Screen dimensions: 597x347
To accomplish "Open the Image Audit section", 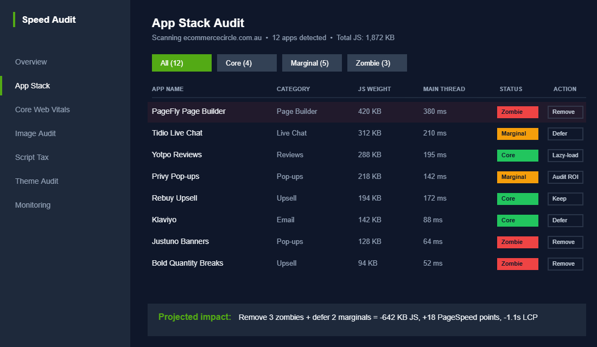I will click(35, 133).
